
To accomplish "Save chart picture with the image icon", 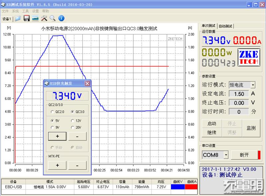I will click(35, 18).
